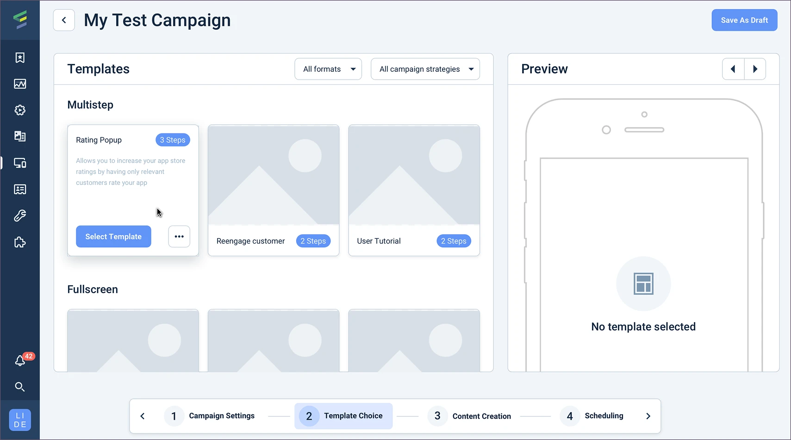Click the settings gear sidebar icon
This screenshot has height=440, width=791.
point(20,110)
